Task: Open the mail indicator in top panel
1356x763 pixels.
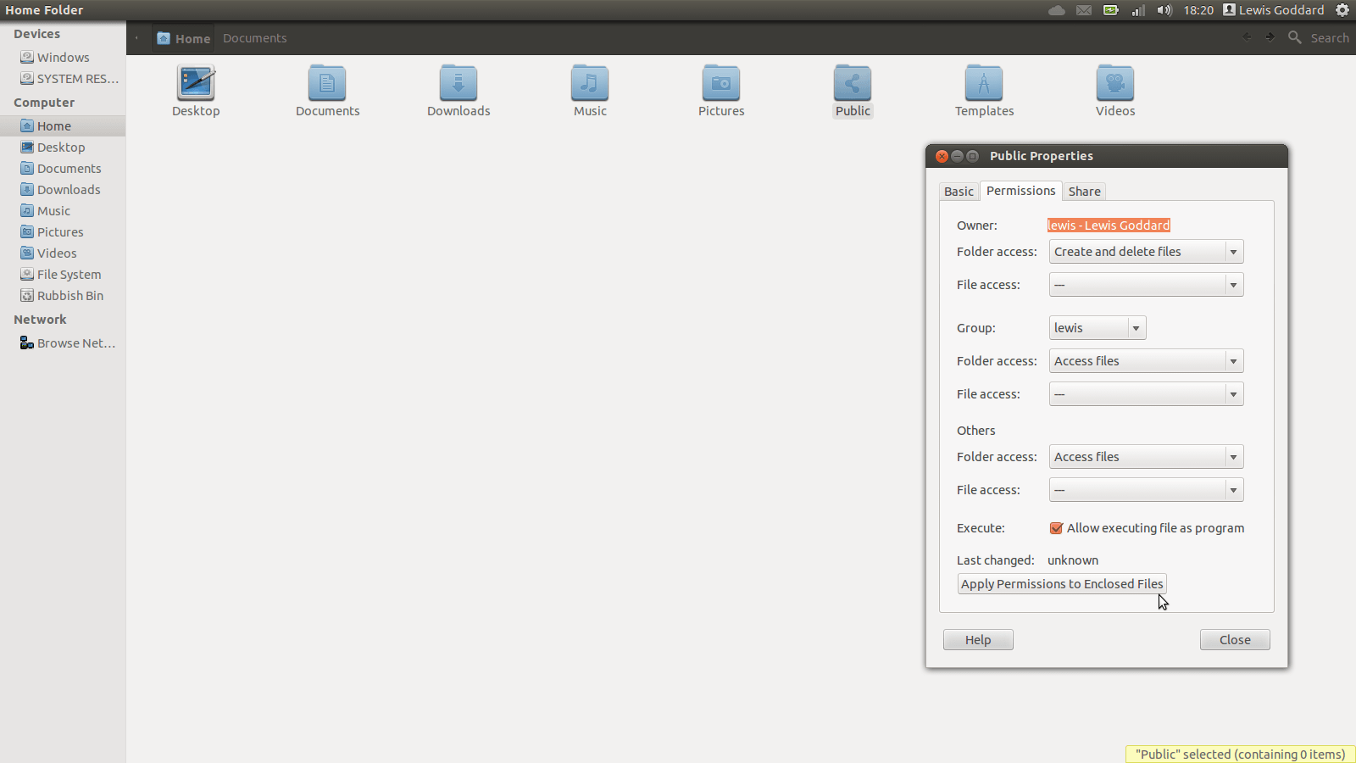Action: (1084, 10)
